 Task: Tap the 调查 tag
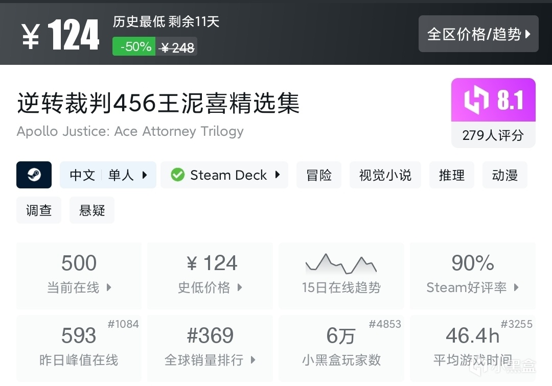pyautogui.click(x=39, y=210)
